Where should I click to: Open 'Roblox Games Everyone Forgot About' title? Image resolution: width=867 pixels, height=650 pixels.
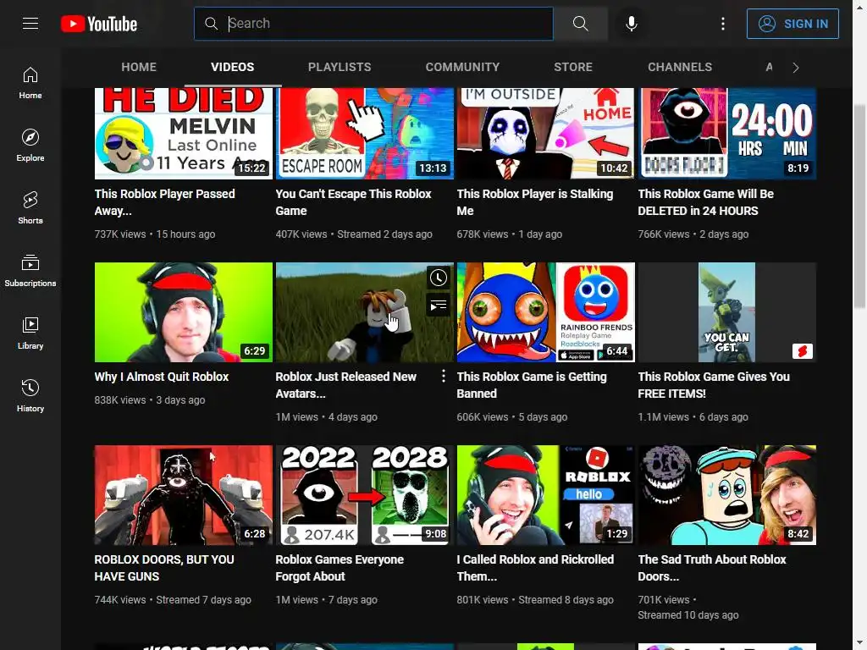pyautogui.click(x=340, y=568)
